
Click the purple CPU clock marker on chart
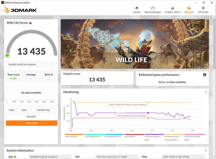148,113
